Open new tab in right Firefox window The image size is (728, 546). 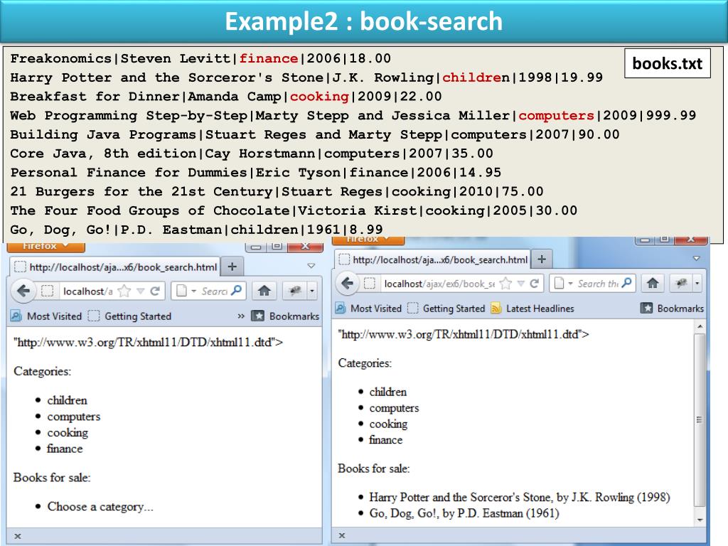541,259
